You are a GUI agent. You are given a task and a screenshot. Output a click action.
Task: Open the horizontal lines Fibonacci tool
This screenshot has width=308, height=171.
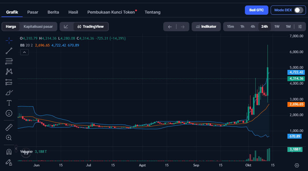(x=9, y=61)
